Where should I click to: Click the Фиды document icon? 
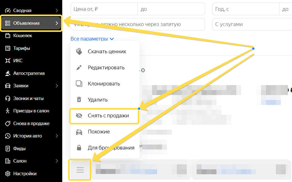click(x=8, y=149)
